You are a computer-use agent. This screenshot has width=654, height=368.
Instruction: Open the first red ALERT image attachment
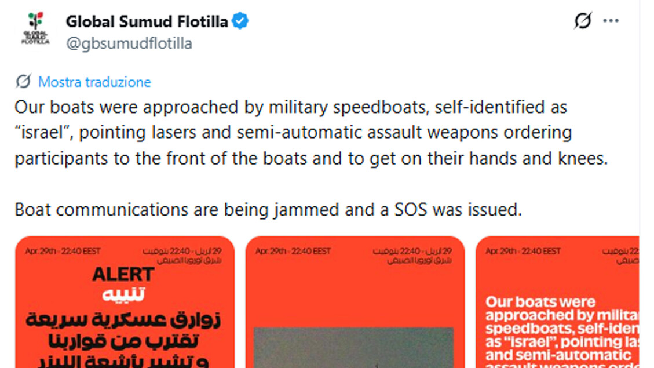click(124, 301)
